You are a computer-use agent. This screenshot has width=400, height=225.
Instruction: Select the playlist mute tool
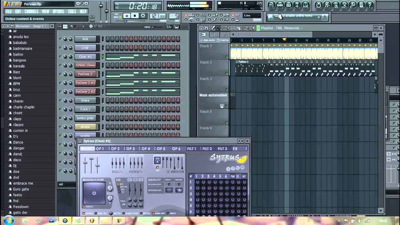pos(228,28)
